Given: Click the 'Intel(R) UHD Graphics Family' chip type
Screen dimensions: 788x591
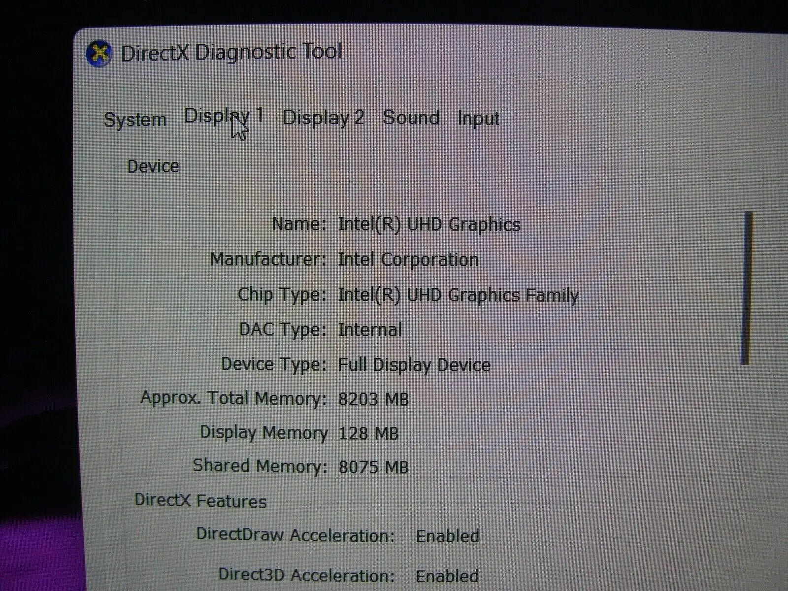Looking at the screenshot, I should click(458, 295).
